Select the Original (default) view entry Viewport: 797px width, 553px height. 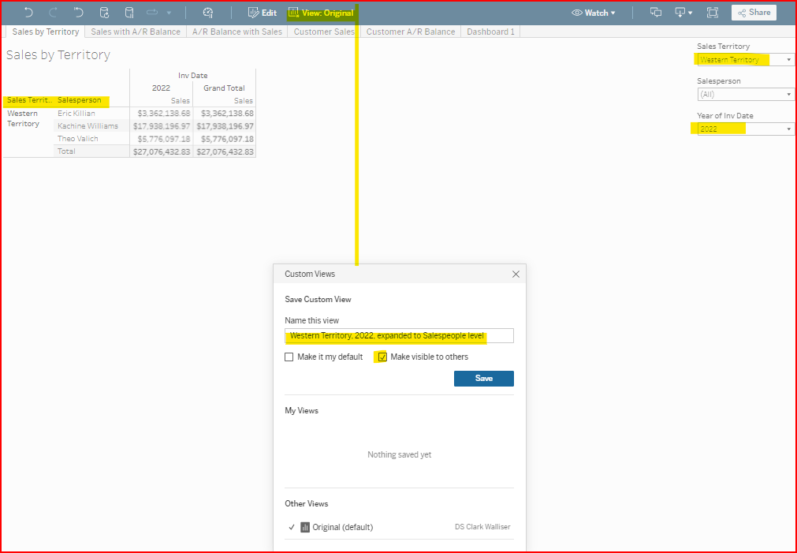tap(342, 527)
